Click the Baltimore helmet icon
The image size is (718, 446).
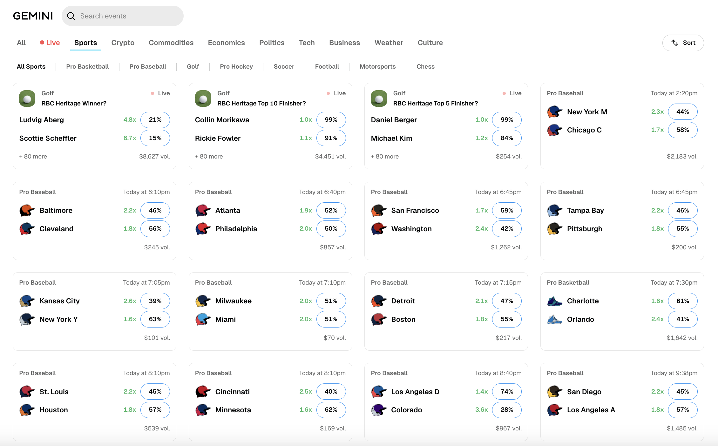click(x=27, y=210)
